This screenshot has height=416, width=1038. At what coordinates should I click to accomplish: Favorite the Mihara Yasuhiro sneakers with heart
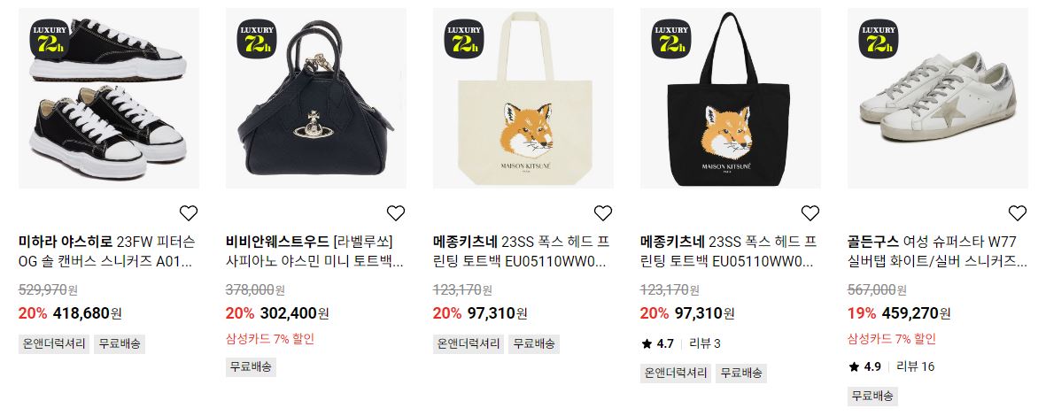(189, 213)
